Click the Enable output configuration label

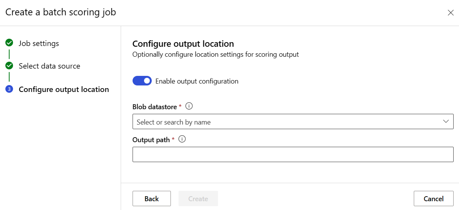point(197,81)
